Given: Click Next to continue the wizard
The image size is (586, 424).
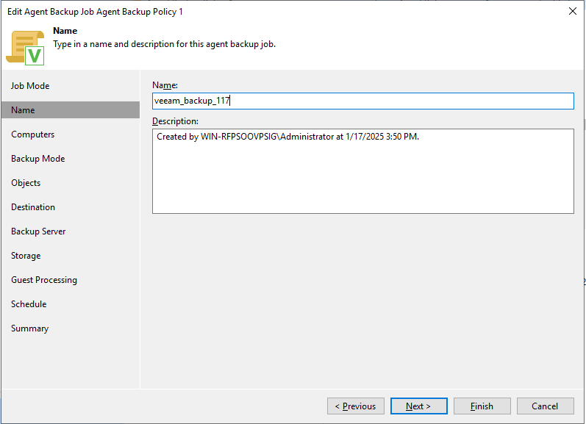Looking at the screenshot, I should [x=418, y=406].
